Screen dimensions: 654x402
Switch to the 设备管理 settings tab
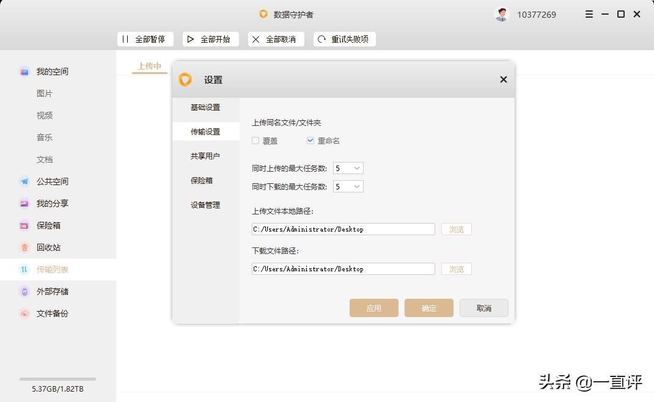[206, 205]
